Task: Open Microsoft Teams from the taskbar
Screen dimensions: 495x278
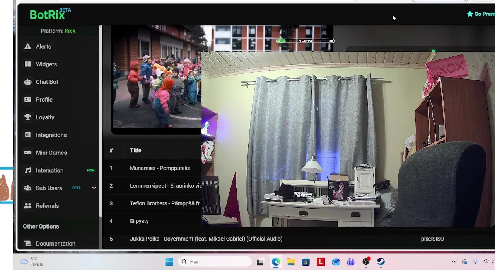Action: [x=351, y=262]
